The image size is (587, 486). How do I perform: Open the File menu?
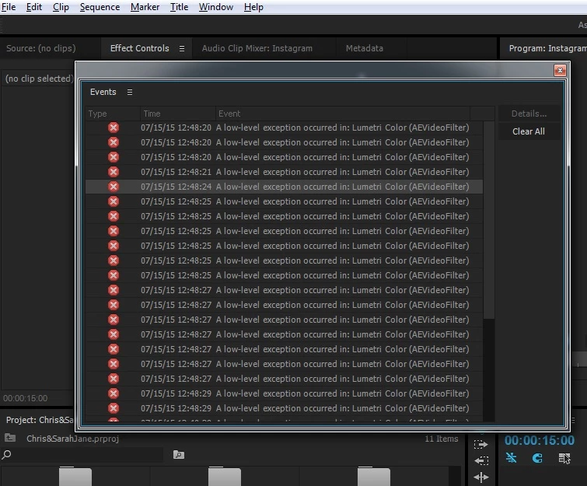point(9,7)
